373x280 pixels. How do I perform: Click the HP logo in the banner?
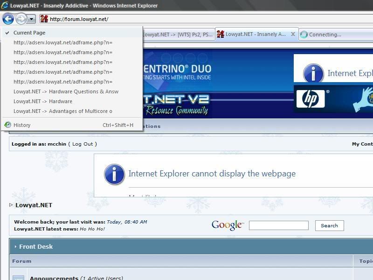pos(310,99)
